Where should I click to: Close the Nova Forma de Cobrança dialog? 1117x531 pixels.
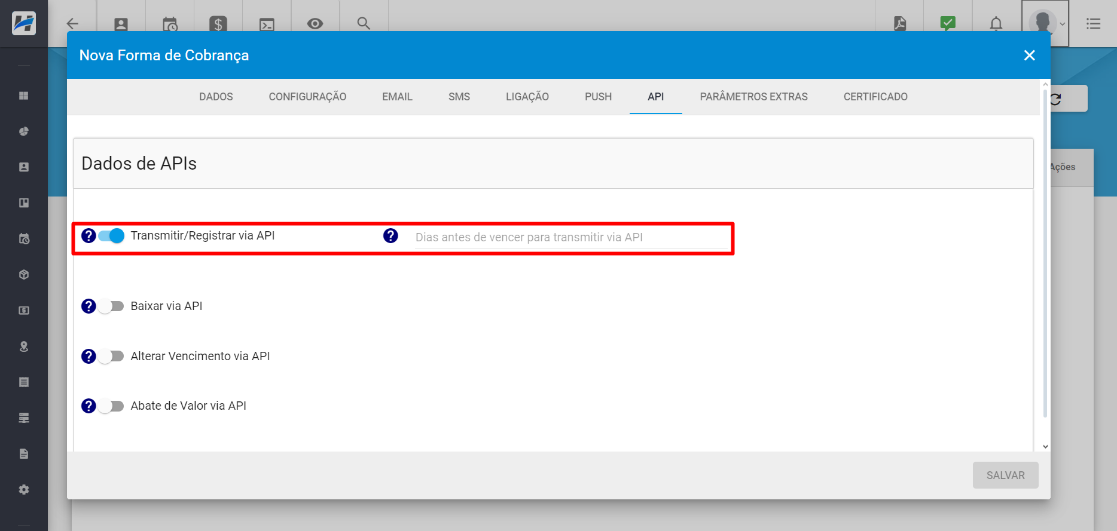[1029, 55]
